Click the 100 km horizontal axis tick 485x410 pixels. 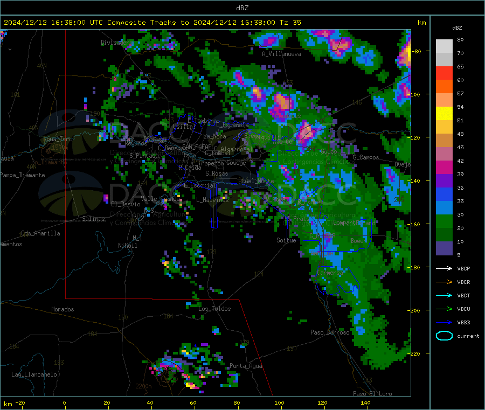click(279, 402)
